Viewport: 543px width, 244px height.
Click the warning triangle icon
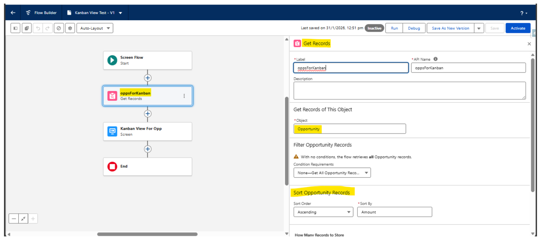pos(296,157)
